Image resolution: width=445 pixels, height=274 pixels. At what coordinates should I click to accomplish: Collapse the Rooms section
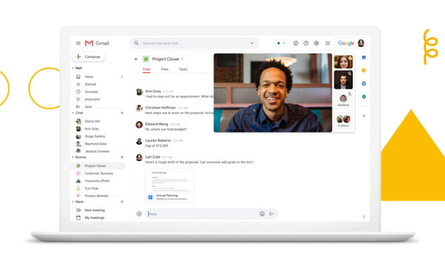(x=73, y=157)
